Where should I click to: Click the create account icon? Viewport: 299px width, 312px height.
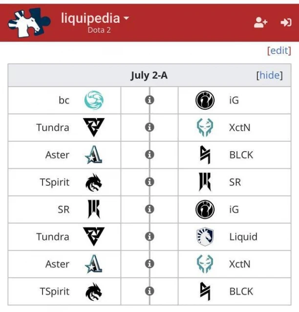pos(260,22)
